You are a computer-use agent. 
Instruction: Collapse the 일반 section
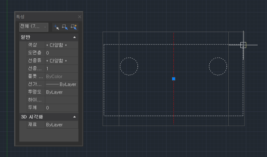pyautogui.click(x=74, y=37)
